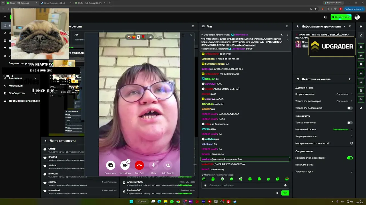Open Модерация чата с помощью ИИ link
This screenshot has height=205, width=366.
coord(324,143)
